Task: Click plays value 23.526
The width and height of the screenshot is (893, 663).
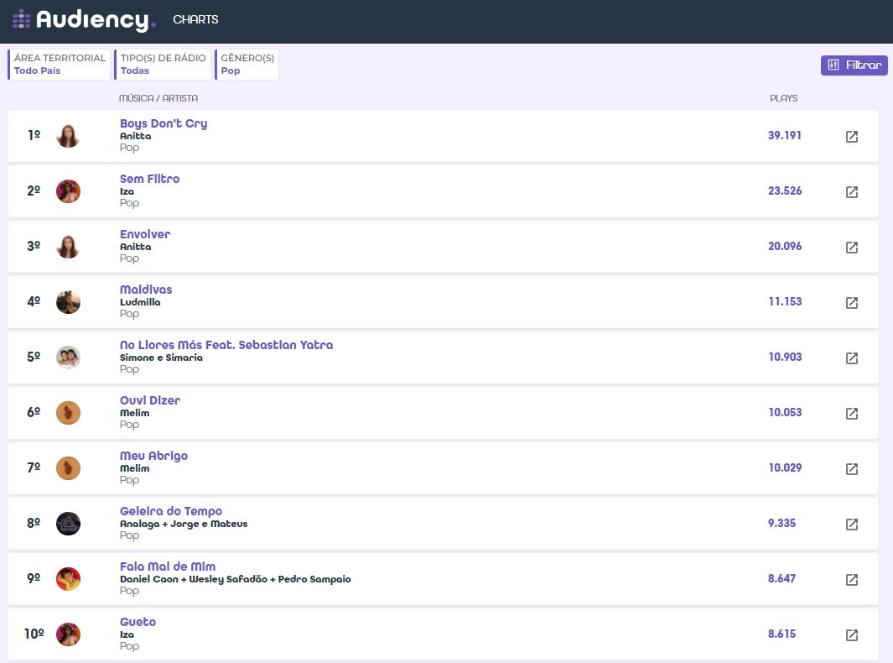Action: [785, 191]
